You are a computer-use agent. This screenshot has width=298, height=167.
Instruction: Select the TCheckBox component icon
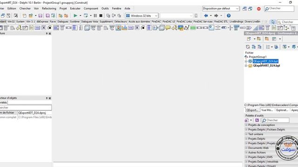(x=44, y=28)
